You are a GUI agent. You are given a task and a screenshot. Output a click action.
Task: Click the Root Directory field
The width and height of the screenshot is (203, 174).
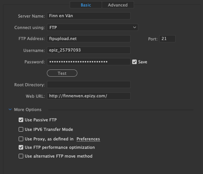[89, 84]
